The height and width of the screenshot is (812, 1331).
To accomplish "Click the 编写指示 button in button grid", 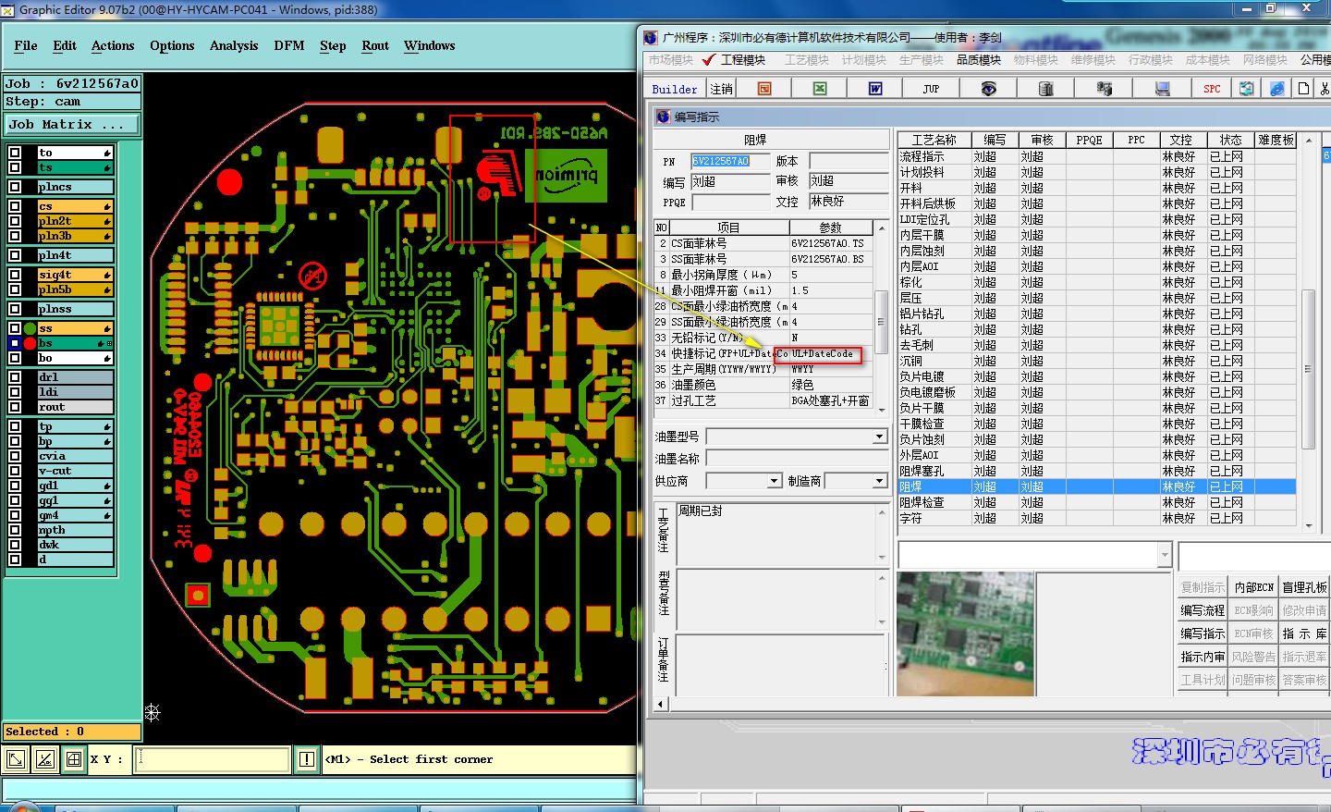I will pyautogui.click(x=1203, y=634).
